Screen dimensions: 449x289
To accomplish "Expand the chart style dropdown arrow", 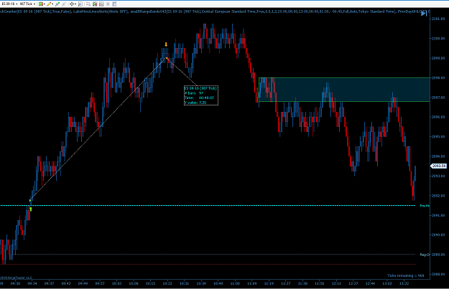I will click(x=45, y=4).
